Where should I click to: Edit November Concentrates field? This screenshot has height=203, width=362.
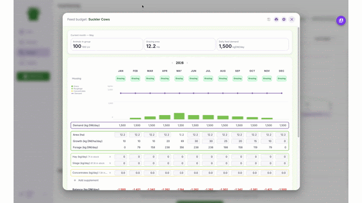click(267, 173)
